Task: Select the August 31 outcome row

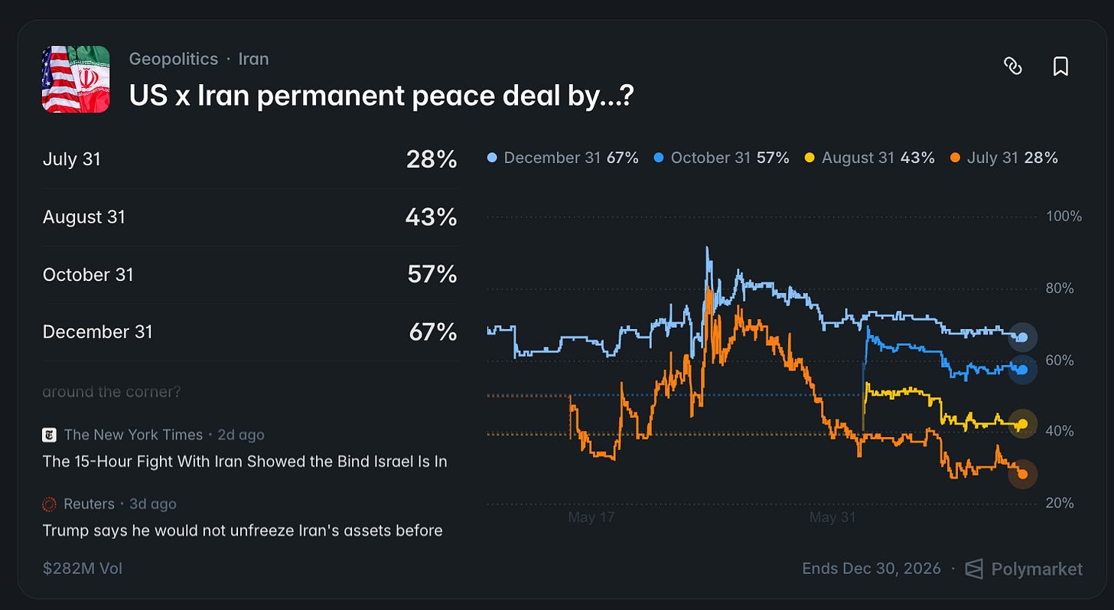Action: (x=250, y=217)
